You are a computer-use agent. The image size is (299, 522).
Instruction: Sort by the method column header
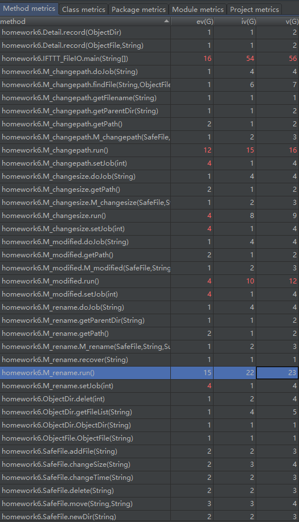[x=85, y=21]
